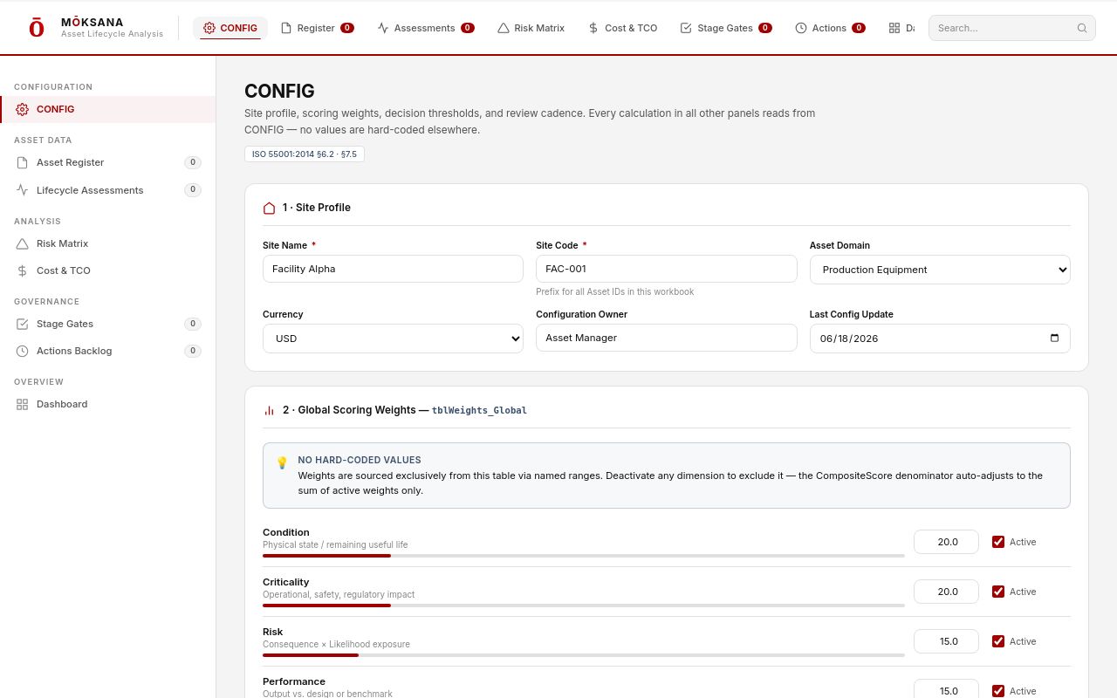Switch to the Actions tab
This screenshot has width=1117, height=698.
830,28
